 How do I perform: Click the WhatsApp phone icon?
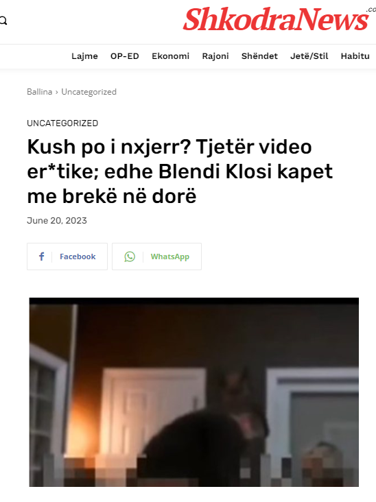tap(130, 256)
